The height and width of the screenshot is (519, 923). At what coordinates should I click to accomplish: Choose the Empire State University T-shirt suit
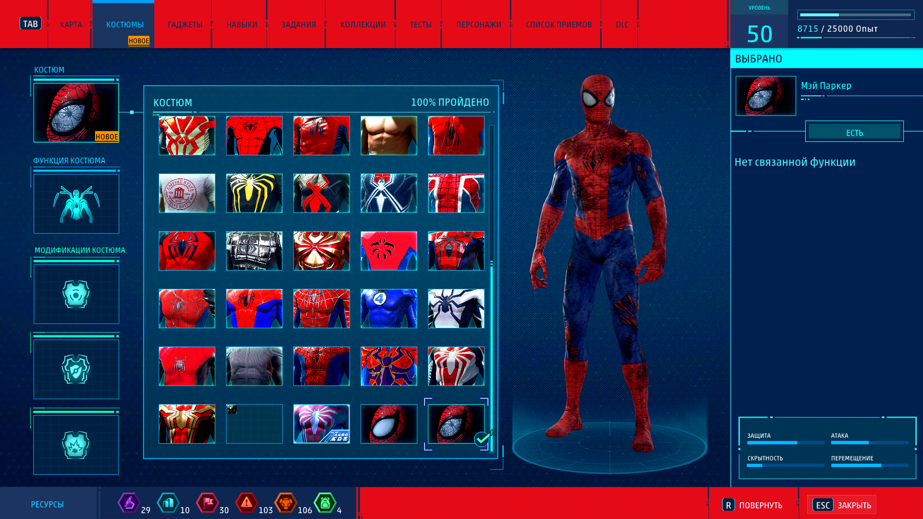click(x=187, y=193)
